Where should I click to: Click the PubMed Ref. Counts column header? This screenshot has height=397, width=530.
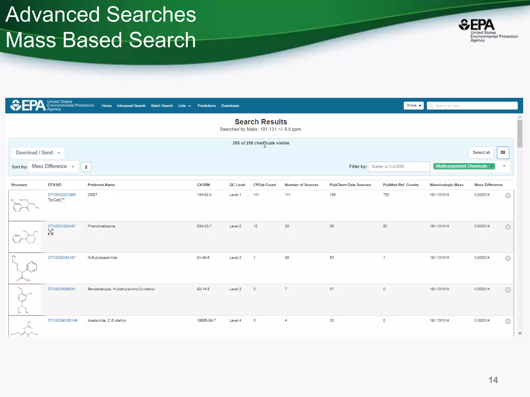tap(401, 185)
